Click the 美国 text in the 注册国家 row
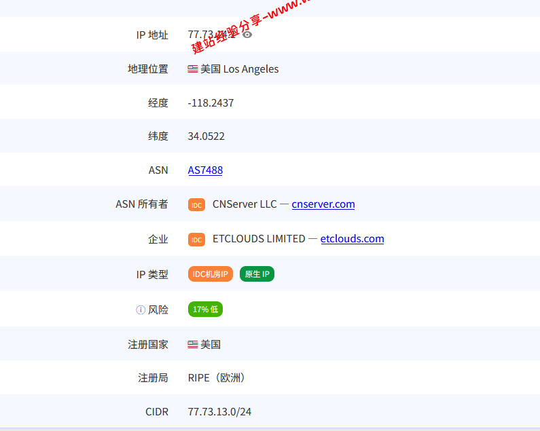The image size is (540, 431). [211, 344]
